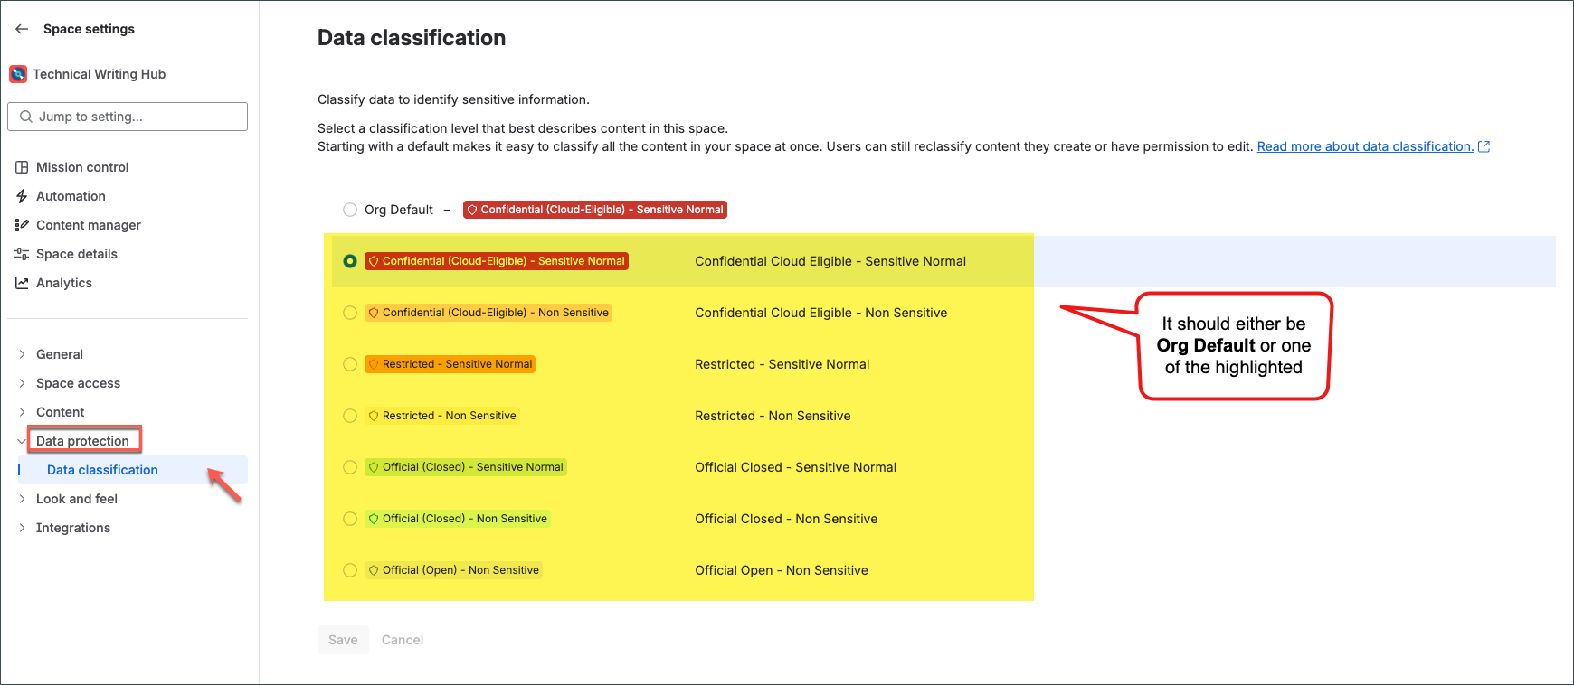1574x685 pixels.
Task: Choose the Restricted - Sensitive Normal radio button
Action: [x=350, y=364]
